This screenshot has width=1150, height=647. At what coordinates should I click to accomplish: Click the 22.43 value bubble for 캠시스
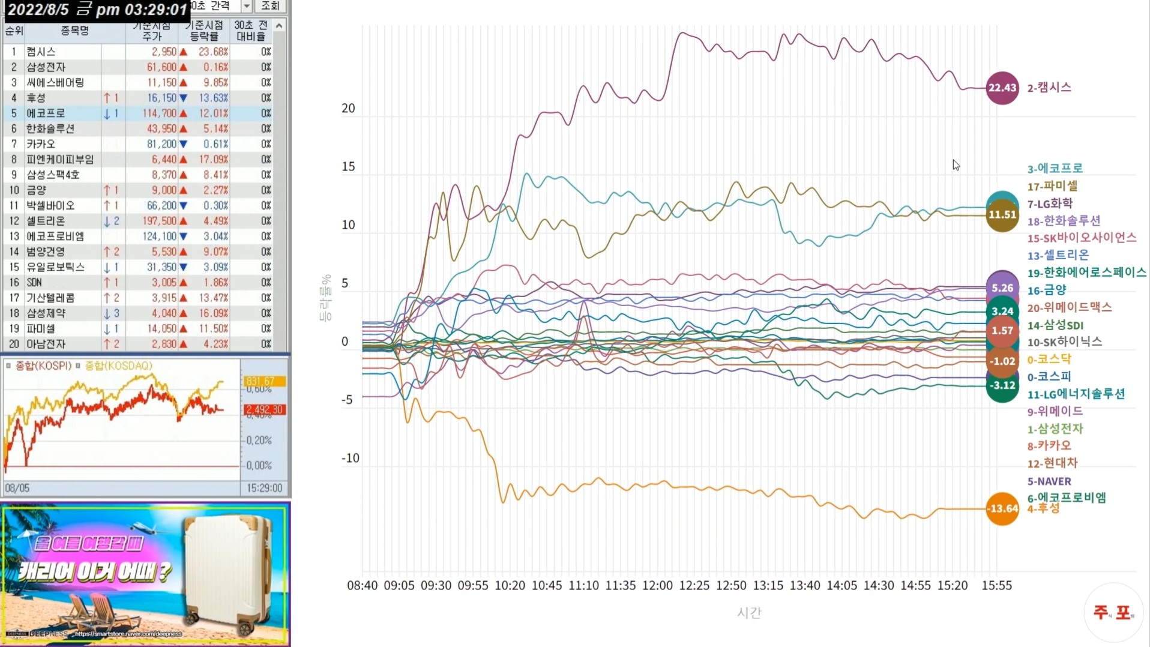click(x=1002, y=88)
